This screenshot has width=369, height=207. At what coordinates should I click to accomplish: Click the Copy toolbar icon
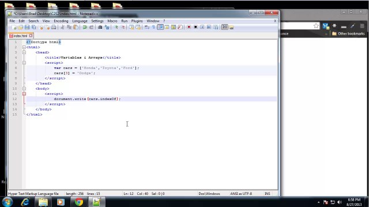[x=69, y=27]
